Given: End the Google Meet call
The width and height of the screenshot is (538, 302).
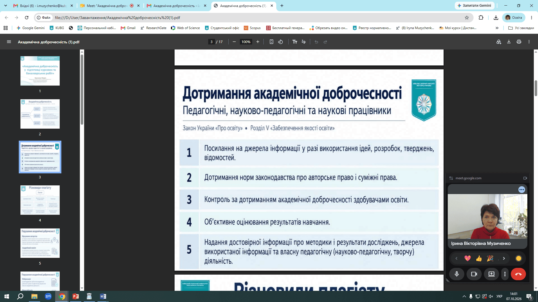Looking at the screenshot, I should (518, 274).
